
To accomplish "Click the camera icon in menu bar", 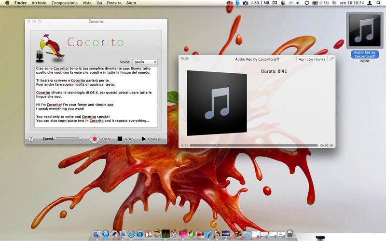I will click(x=246, y=3).
